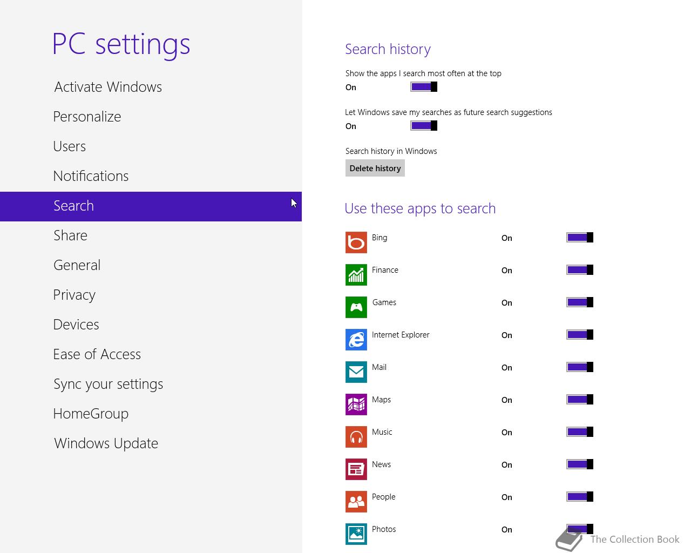Image resolution: width=691 pixels, height=553 pixels.
Task: Go to Ease of Access settings
Action: click(x=151, y=354)
